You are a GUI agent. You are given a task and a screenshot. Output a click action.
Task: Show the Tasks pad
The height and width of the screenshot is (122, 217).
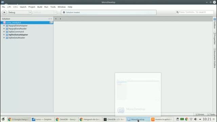coord(211,115)
